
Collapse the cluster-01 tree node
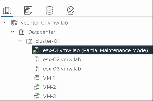pos(20,41)
